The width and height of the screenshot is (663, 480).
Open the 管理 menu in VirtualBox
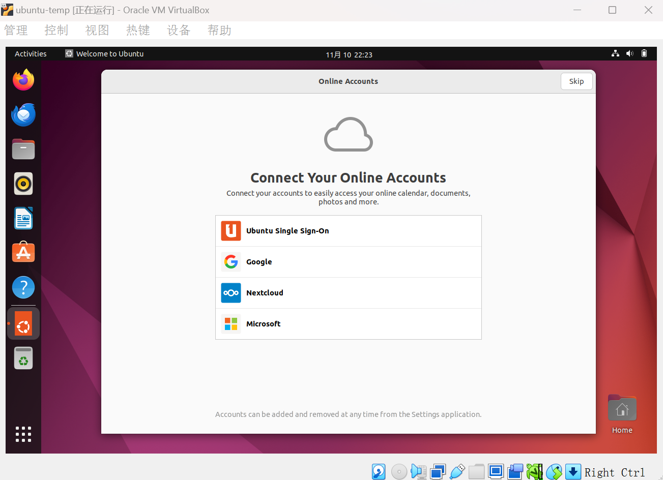tap(16, 31)
